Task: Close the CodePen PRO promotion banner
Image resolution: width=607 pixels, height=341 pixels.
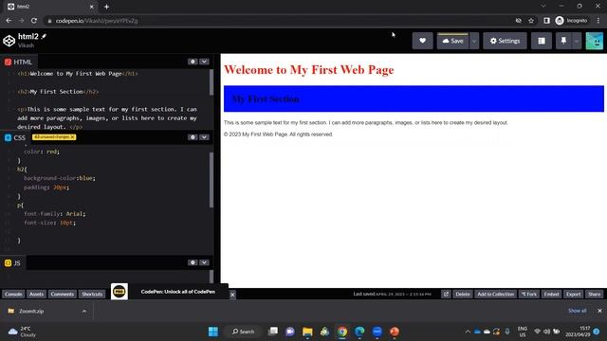Action: click(232, 295)
